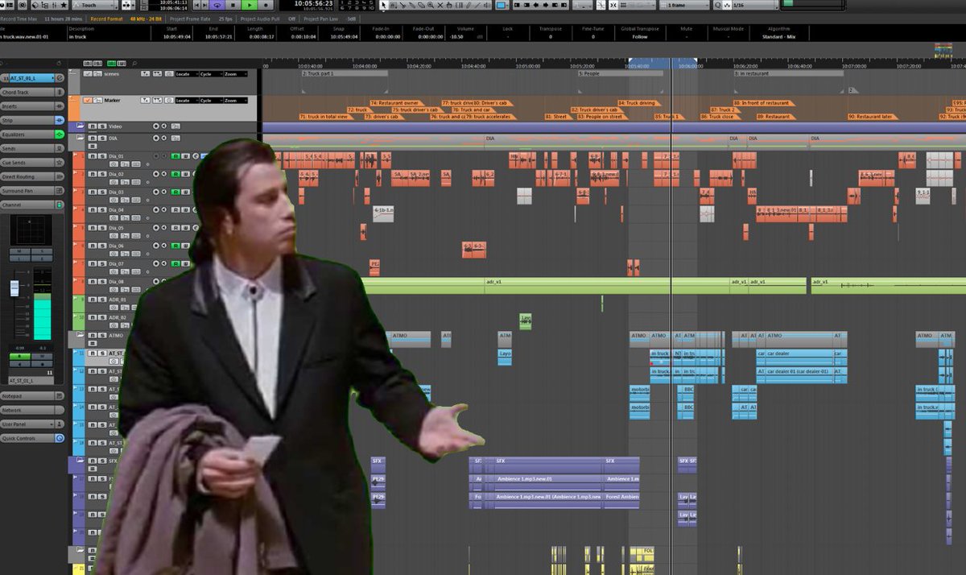The width and height of the screenshot is (966, 575).
Task: Click the Stop transport button
Action: (x=233, y=5)
